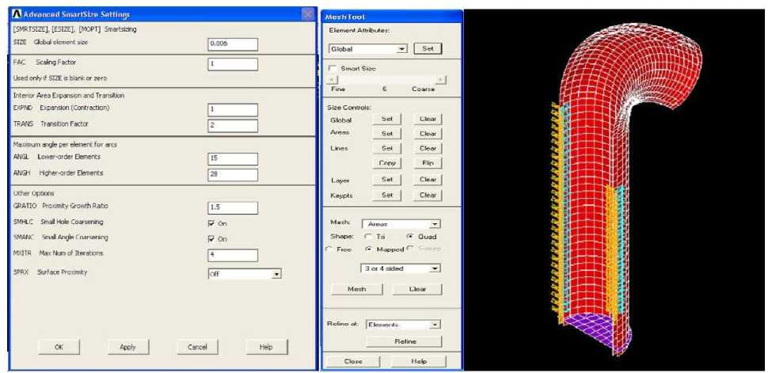Image resolution: width=772 pixels, height=373 pixels.
Task: Select the Mapped meshing radio button
Action: point(367,249)
